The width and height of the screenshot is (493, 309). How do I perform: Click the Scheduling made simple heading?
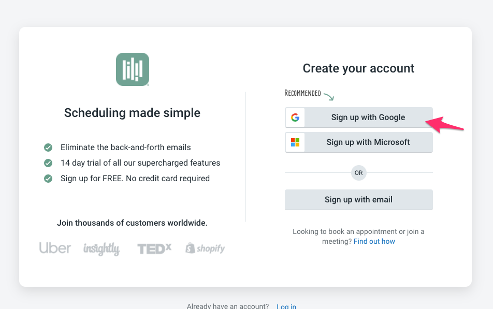(x=132, y=112)
